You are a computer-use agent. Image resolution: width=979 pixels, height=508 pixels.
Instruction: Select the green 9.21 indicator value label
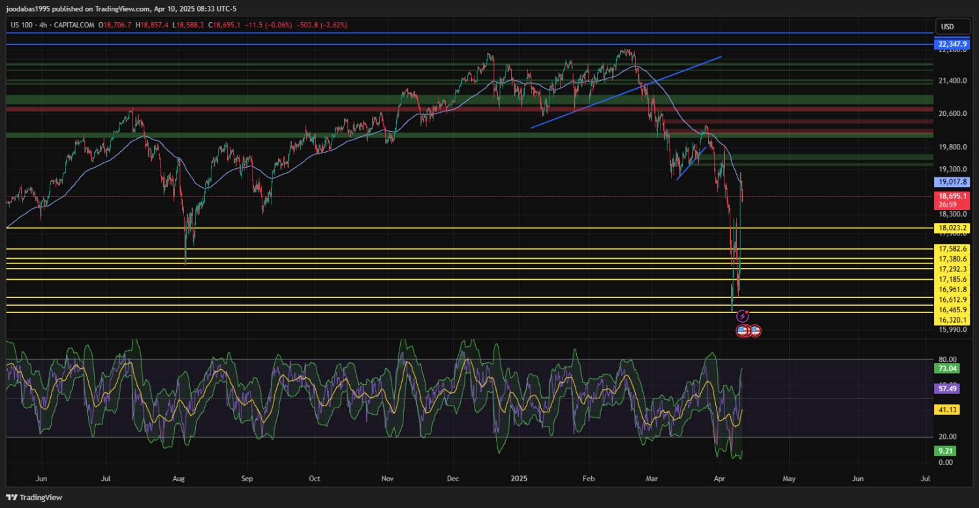[x=947, y=450]
